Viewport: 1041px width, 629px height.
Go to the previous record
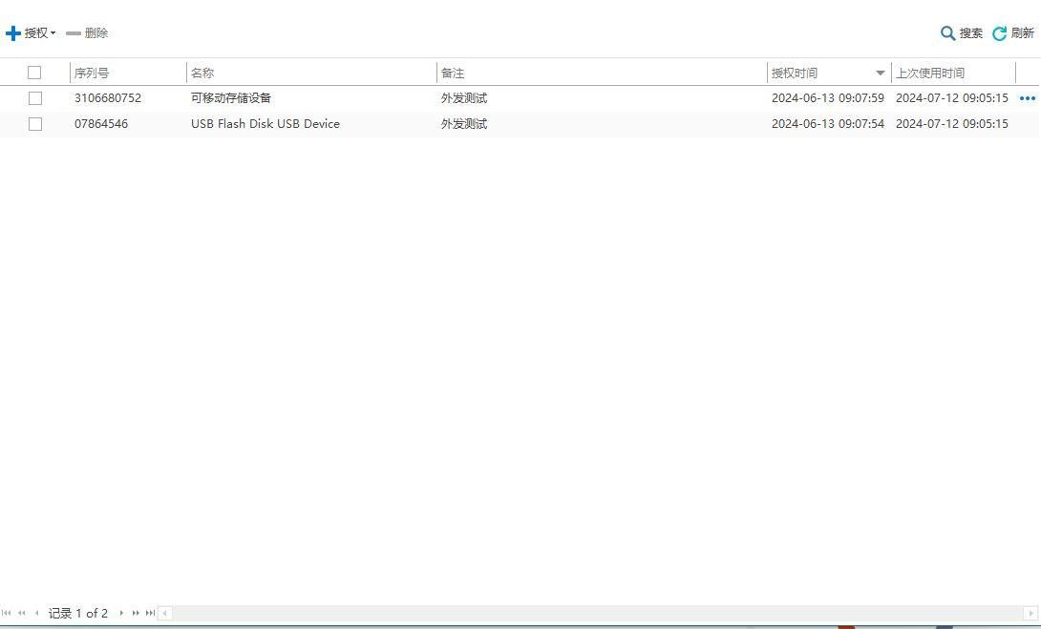(36, 613)
